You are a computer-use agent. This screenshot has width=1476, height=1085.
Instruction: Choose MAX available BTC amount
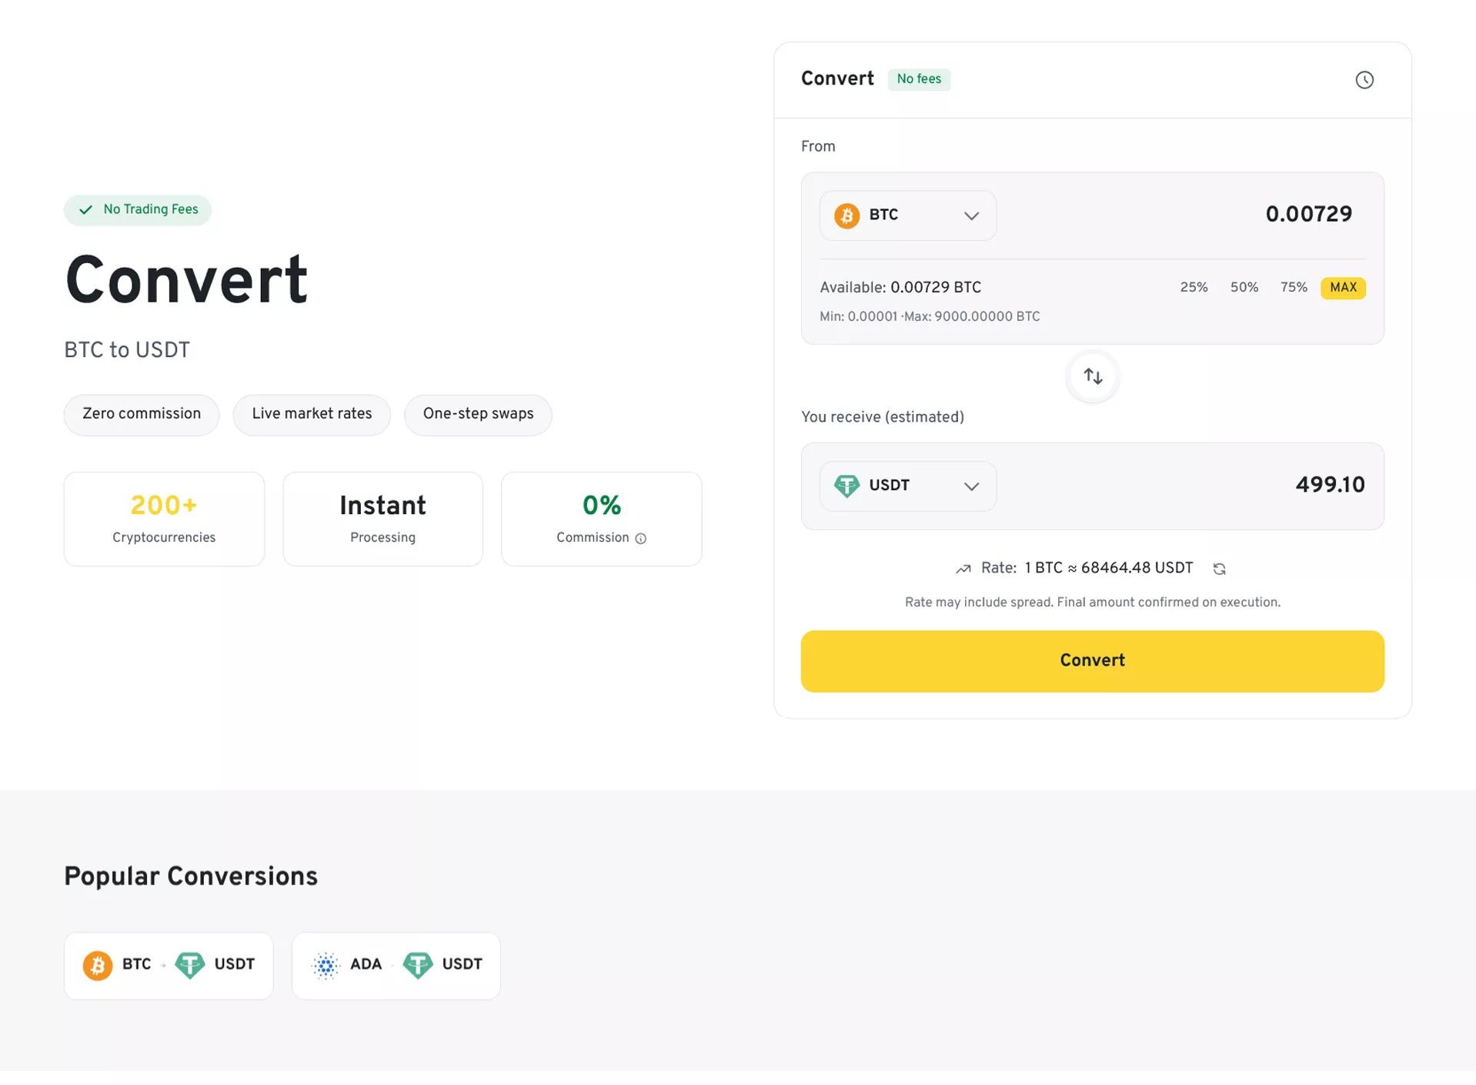click(1343, 288)
